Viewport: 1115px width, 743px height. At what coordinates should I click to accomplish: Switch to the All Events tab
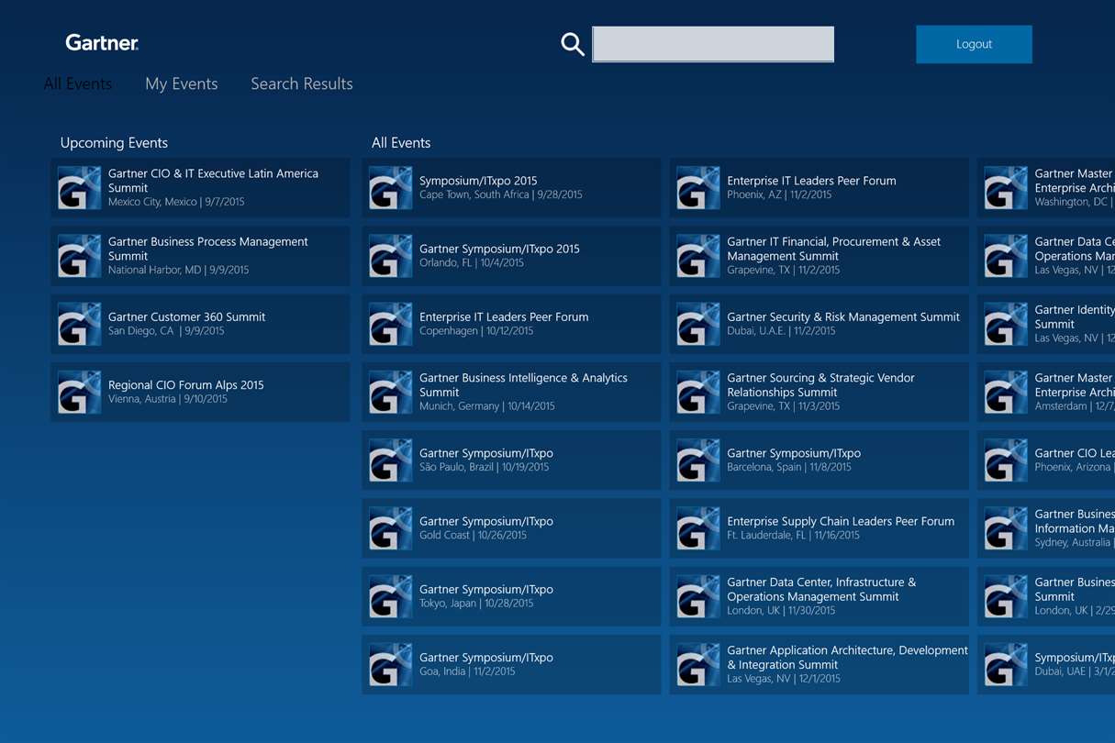click(x=78, y=83)
